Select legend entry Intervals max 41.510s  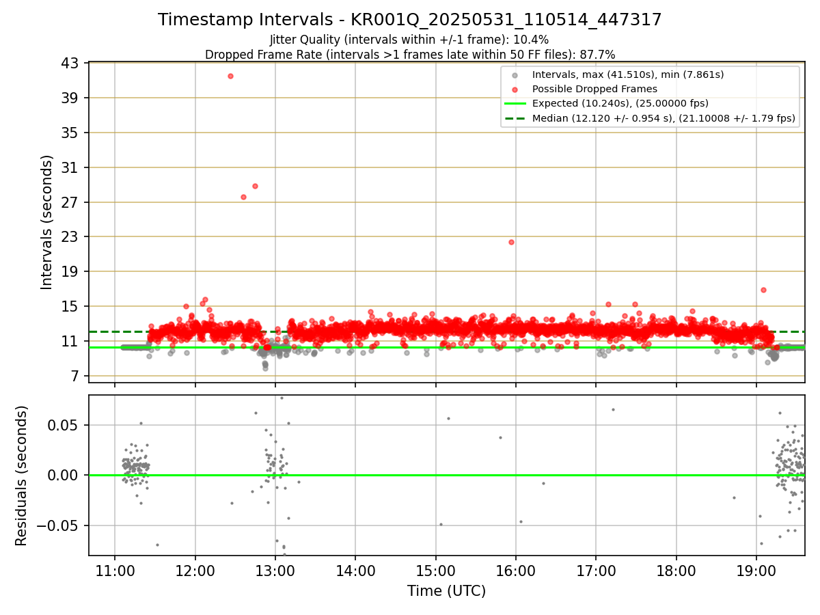(628, 74)
